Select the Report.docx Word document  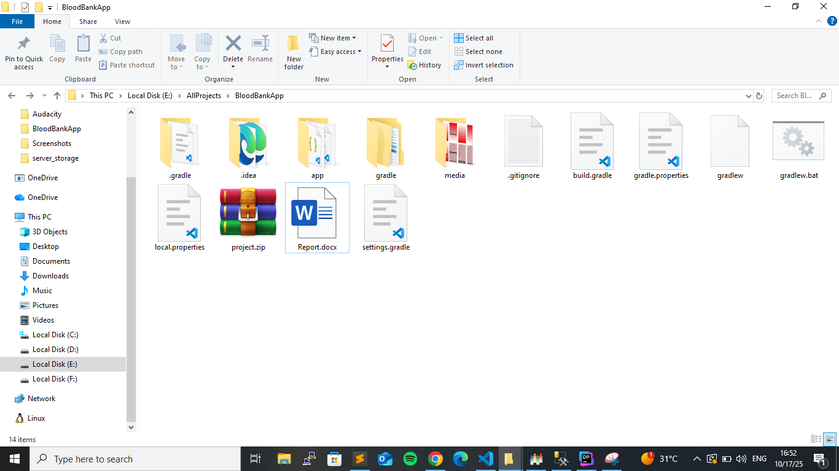tap(317, 215)
